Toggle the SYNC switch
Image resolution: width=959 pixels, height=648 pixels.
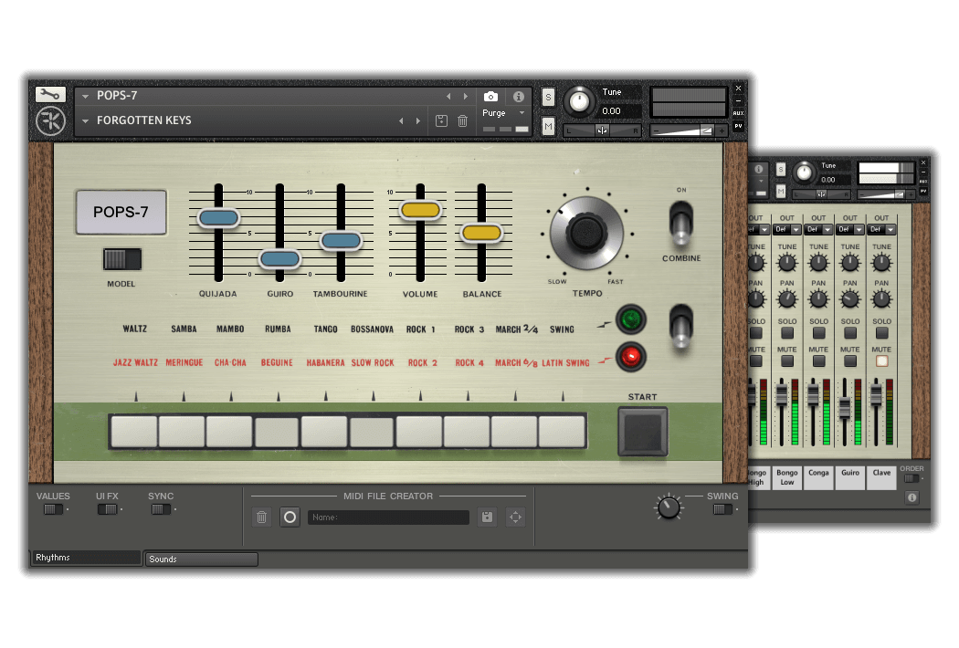(161, 509)
